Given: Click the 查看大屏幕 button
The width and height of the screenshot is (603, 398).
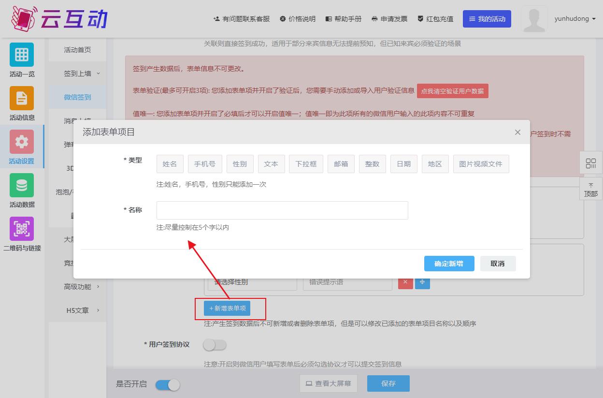Looking at the screenshot, I should coord(329,383).
